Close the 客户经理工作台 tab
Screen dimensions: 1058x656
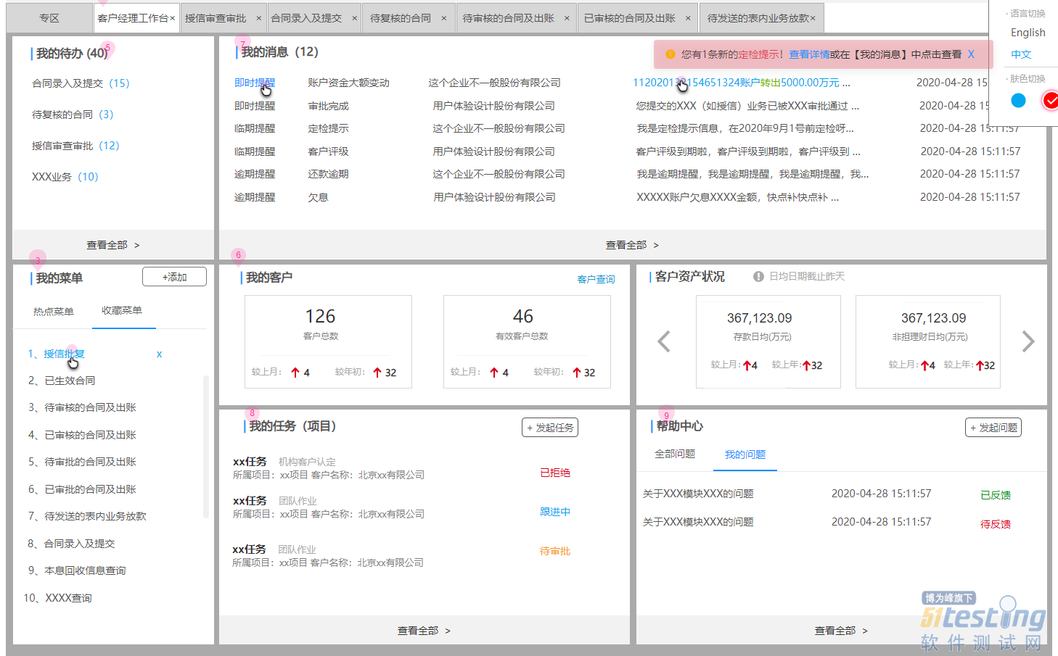point(172,18)
